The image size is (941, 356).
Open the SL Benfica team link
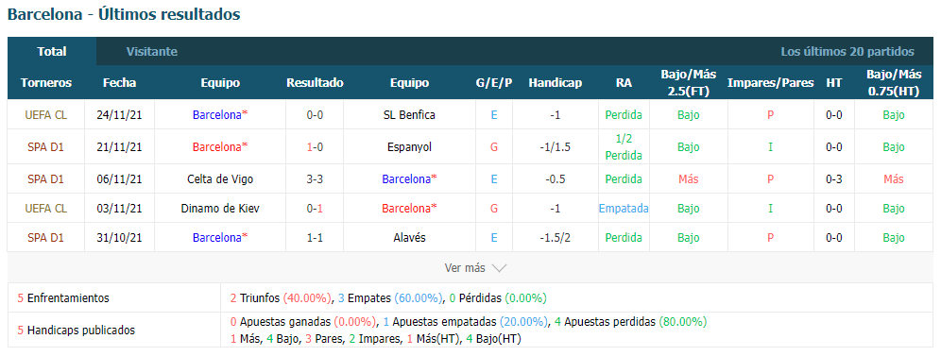(409, 115)
